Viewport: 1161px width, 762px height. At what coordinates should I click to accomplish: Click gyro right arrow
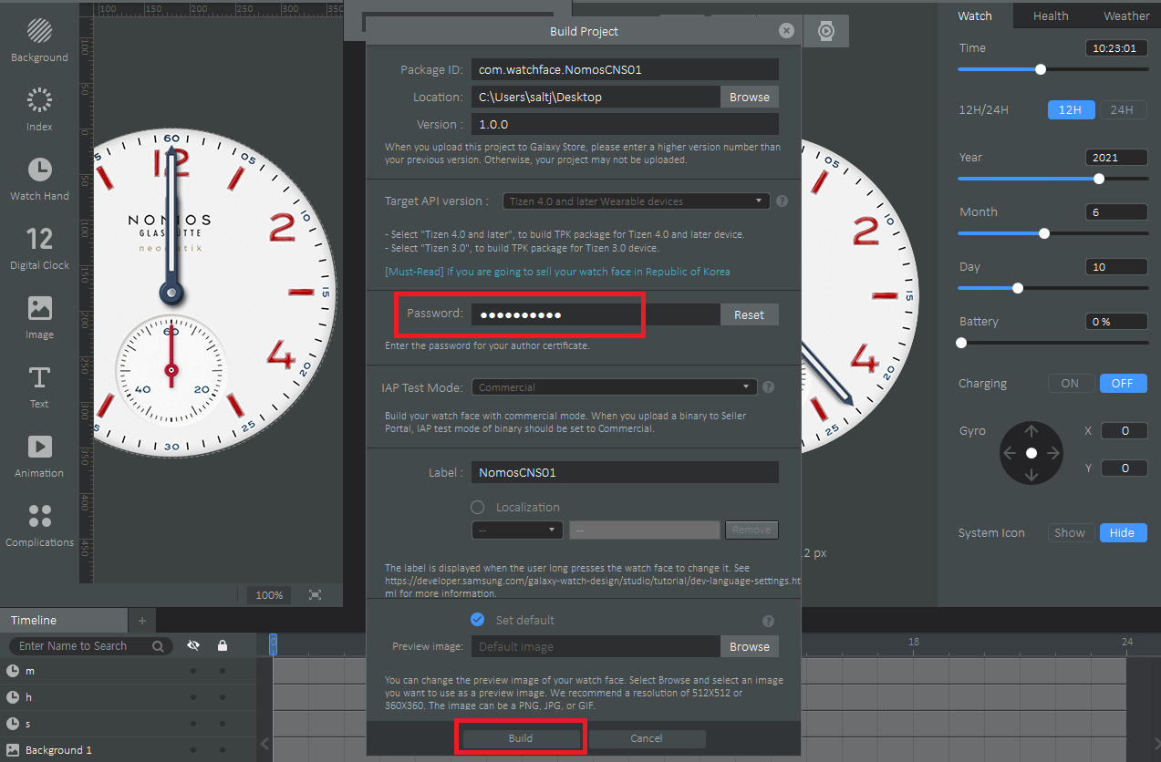1052,453
